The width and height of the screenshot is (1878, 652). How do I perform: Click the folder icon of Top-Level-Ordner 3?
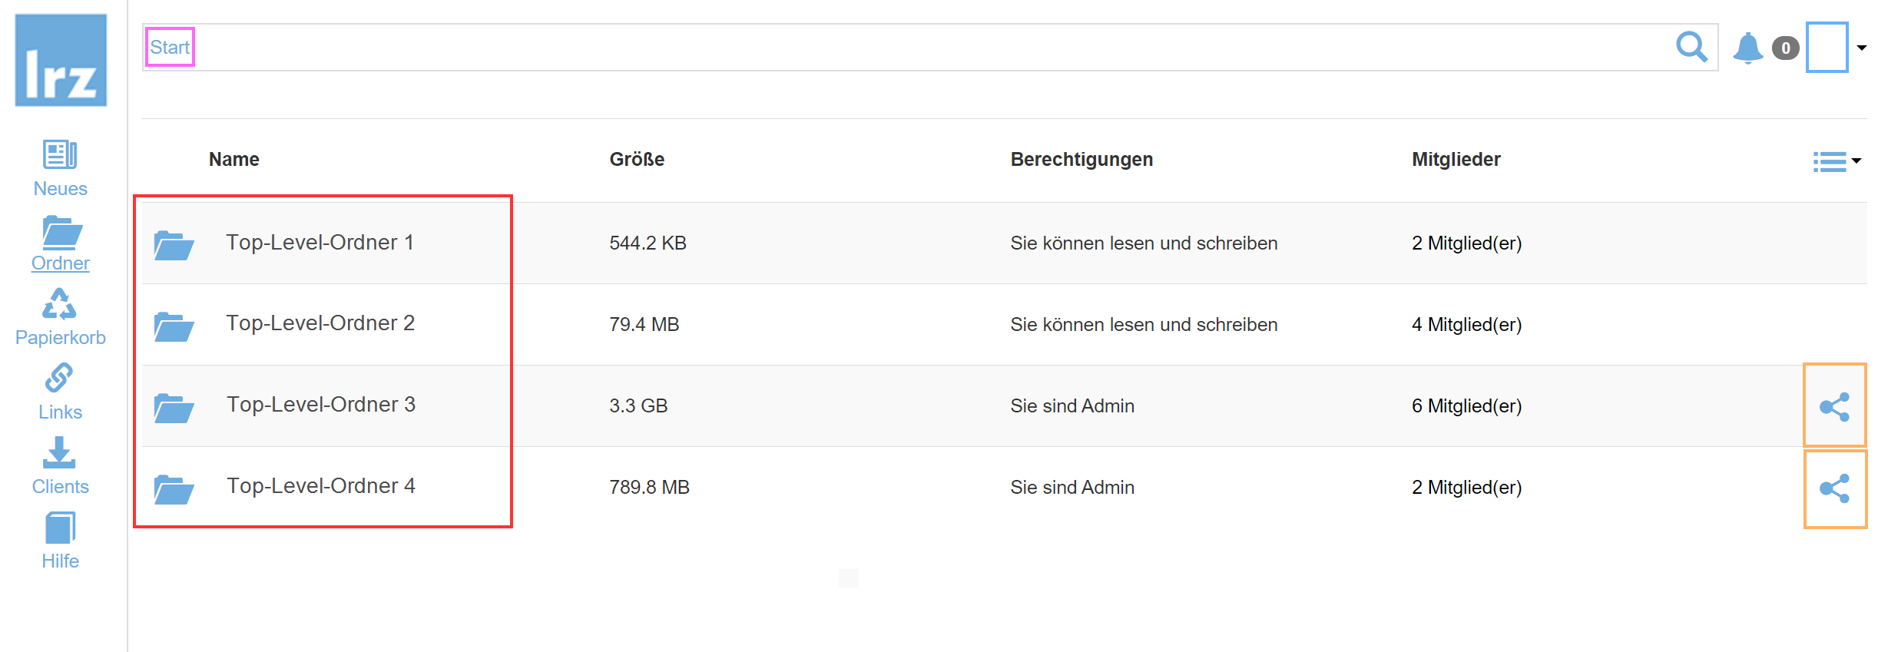tap(174, 407)
